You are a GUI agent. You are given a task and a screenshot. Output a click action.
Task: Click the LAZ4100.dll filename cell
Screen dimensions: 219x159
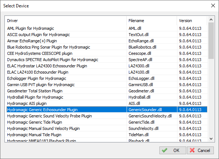(x=152, y=72)
